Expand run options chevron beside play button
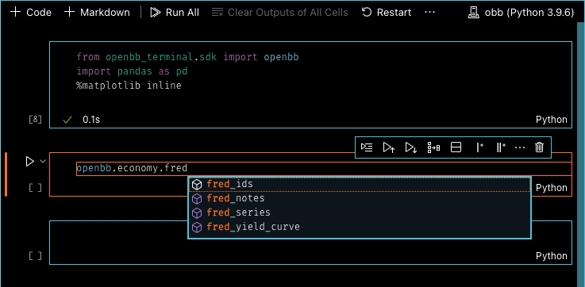This screenshot has height=287, width=585. [43, 162]
